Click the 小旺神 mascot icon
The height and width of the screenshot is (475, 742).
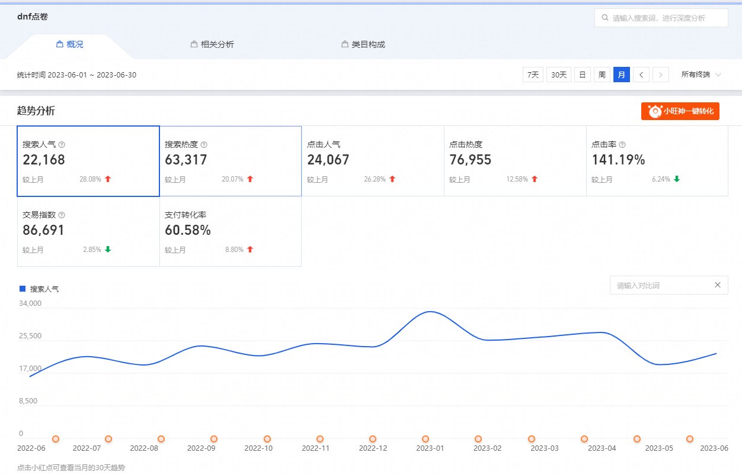[x=655, y=111]
